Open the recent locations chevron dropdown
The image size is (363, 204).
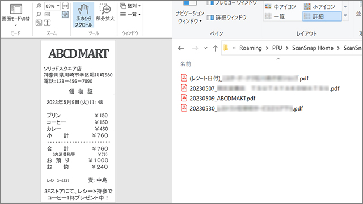point(205,48)
